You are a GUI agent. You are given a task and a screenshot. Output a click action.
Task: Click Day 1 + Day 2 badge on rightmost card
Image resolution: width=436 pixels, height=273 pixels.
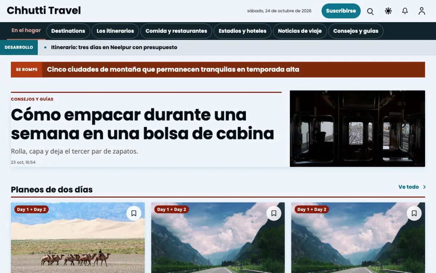coord(312,209)
